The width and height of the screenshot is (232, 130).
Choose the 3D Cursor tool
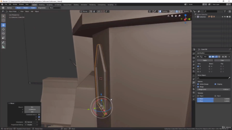point(3,20)
